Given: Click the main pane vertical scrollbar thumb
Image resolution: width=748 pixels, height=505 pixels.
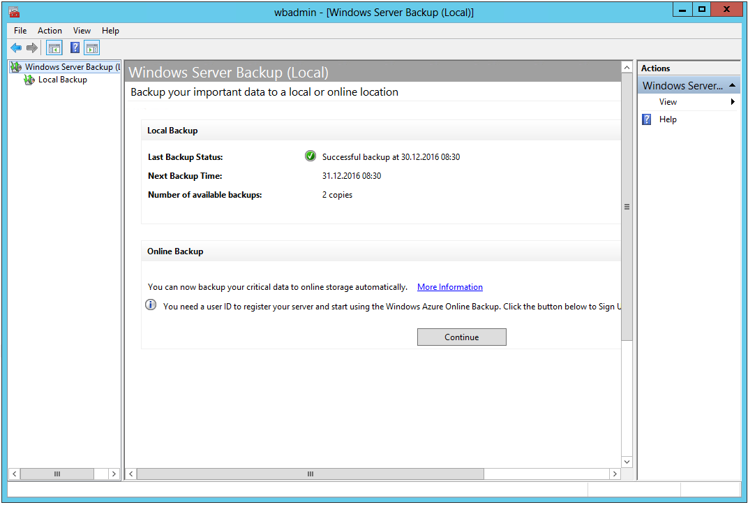Looking at the screenshot, I should 627,207.
